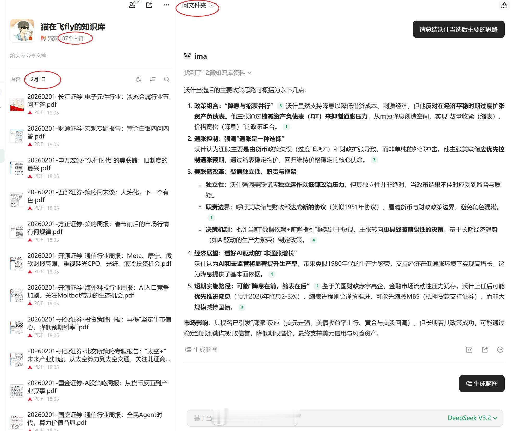The width and height of the screenshot is (512, 431).
Task: Click citation badge 4 after 决策机制
Action: [314, 240]
